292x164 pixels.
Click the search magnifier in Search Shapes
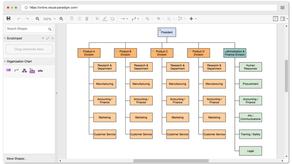[x=50, y=29]
